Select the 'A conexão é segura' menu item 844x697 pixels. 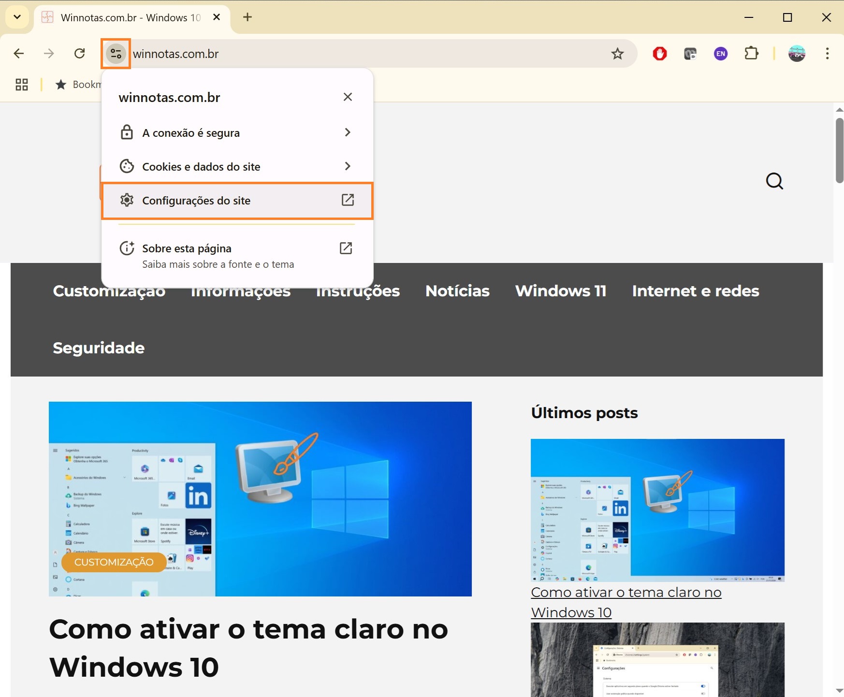coord(237,132)
